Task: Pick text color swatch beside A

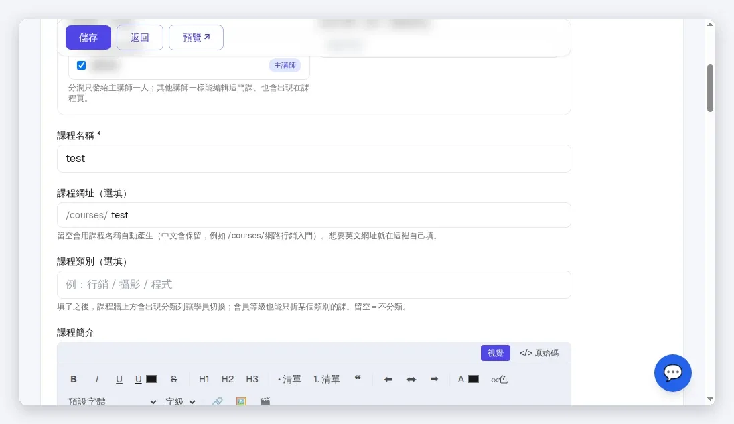Action: coord(473,380)
